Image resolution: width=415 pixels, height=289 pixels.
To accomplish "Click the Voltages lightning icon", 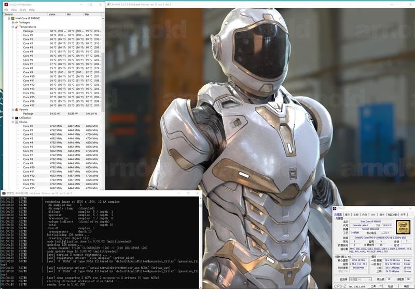I will pos(17,22).
